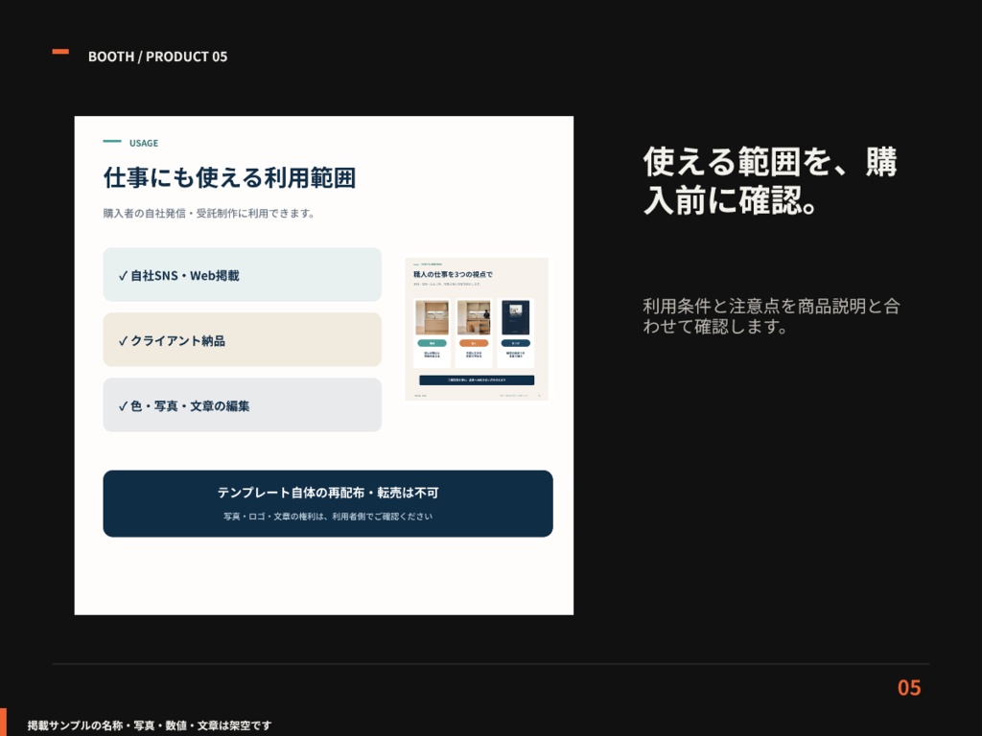Click the dark banner テンプレート自体の再配布・転売は不可
Screen dimensions: 982x736
tap(328, 504)
